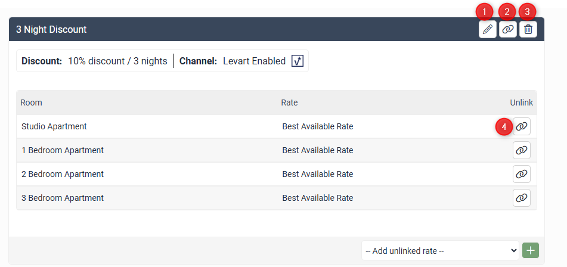The image size is (567, 267).
Task: Click Best Available Rate in Studio Apartment row
Action: pos(318,126)
